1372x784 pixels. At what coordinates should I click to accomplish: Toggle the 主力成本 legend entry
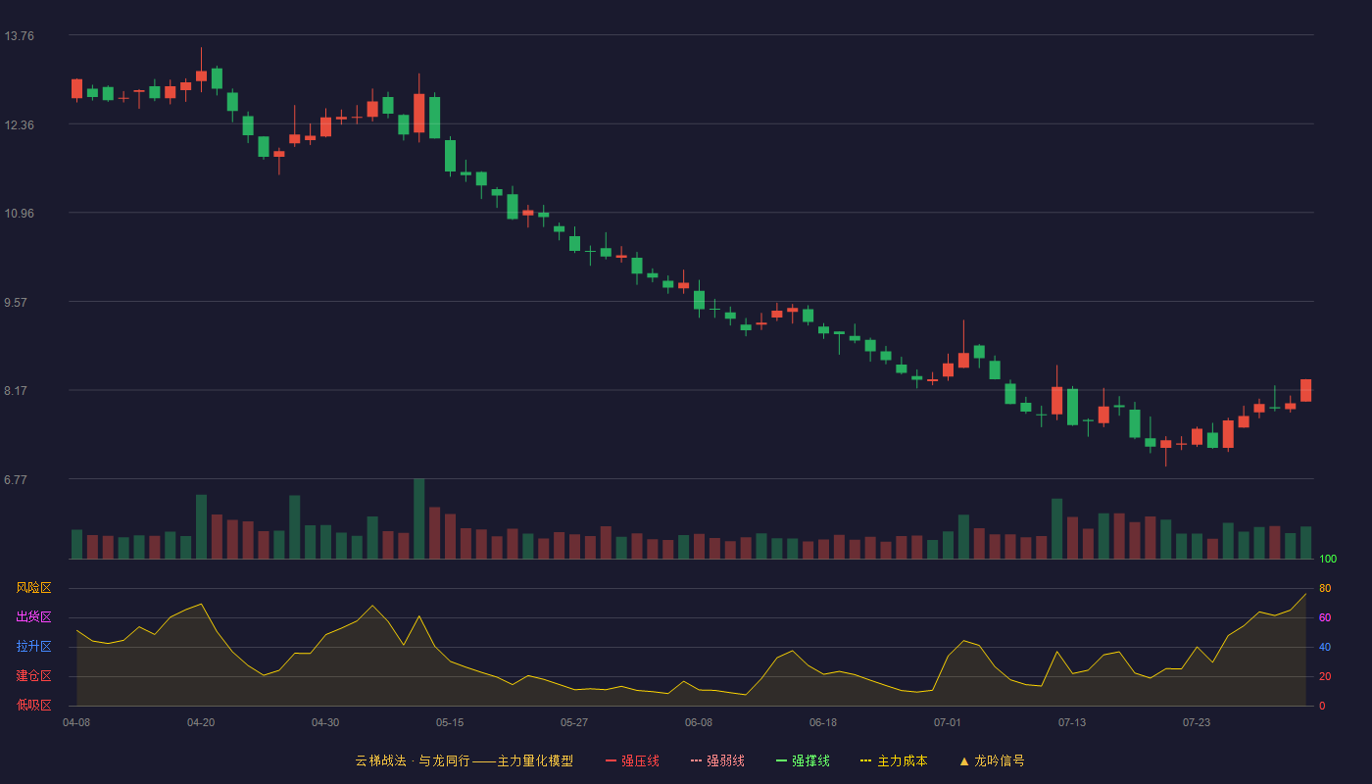(894, 760)
